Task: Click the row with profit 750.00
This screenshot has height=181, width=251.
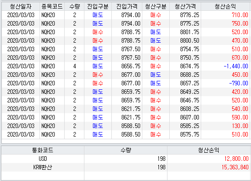Action: coord(126,23)
